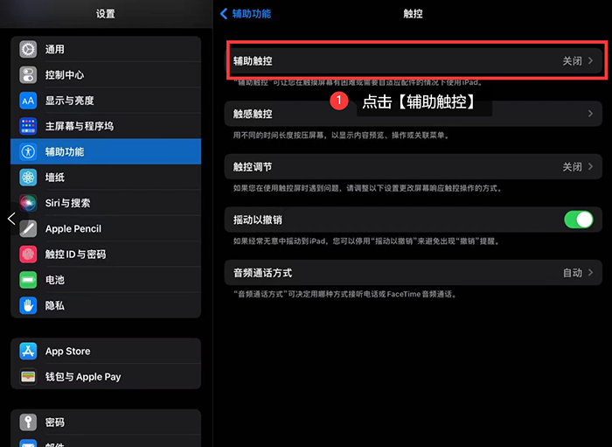Image resolution: width=612 pixels, height=447 pixels.
Task: Click the 触控 page title
Action: [413, 14]
